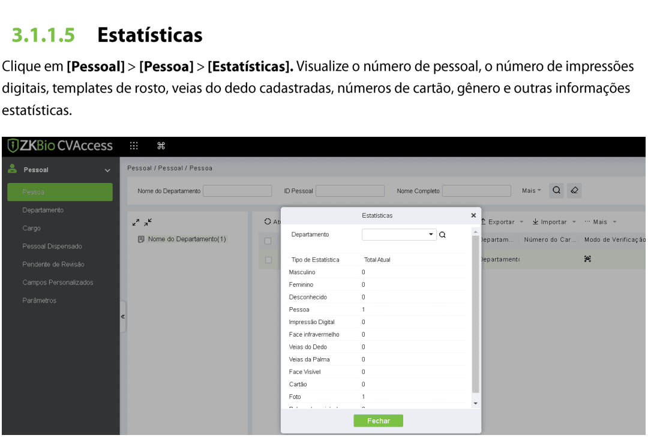The width and height of the screenshot is (648, 438).
Task: Click the Modo de Verificação column header
Action: 614,239
